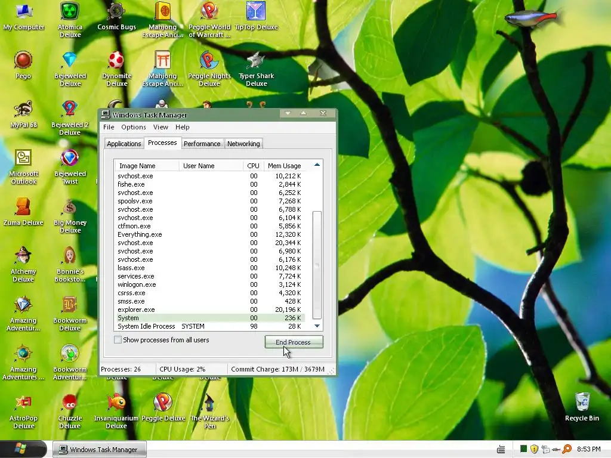This screenshot has width=611, height=458.
Task: Select the Peggle Nights Deluxe icon
Action: point(209,69)
